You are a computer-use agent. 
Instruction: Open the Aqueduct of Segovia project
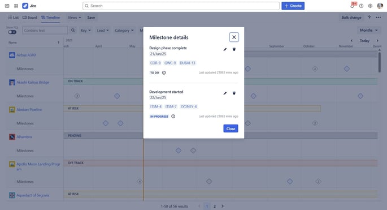click(33, 195)
